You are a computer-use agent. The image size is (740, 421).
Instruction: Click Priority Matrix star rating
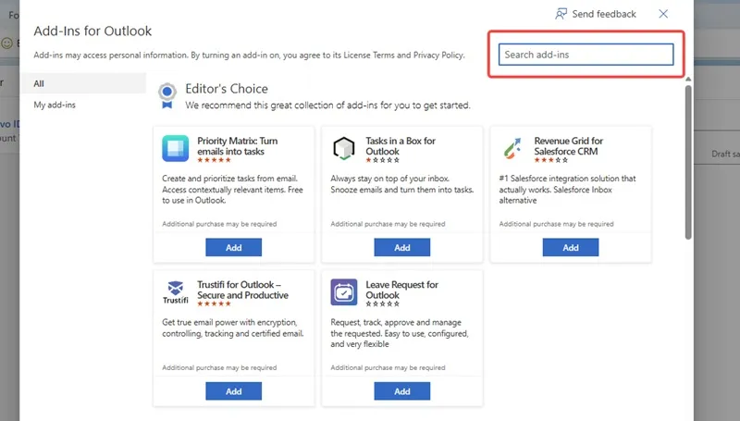(214, 160)
